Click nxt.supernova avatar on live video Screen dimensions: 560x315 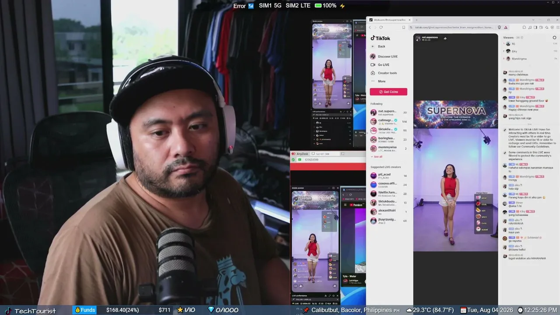click(x=418, y=38)
